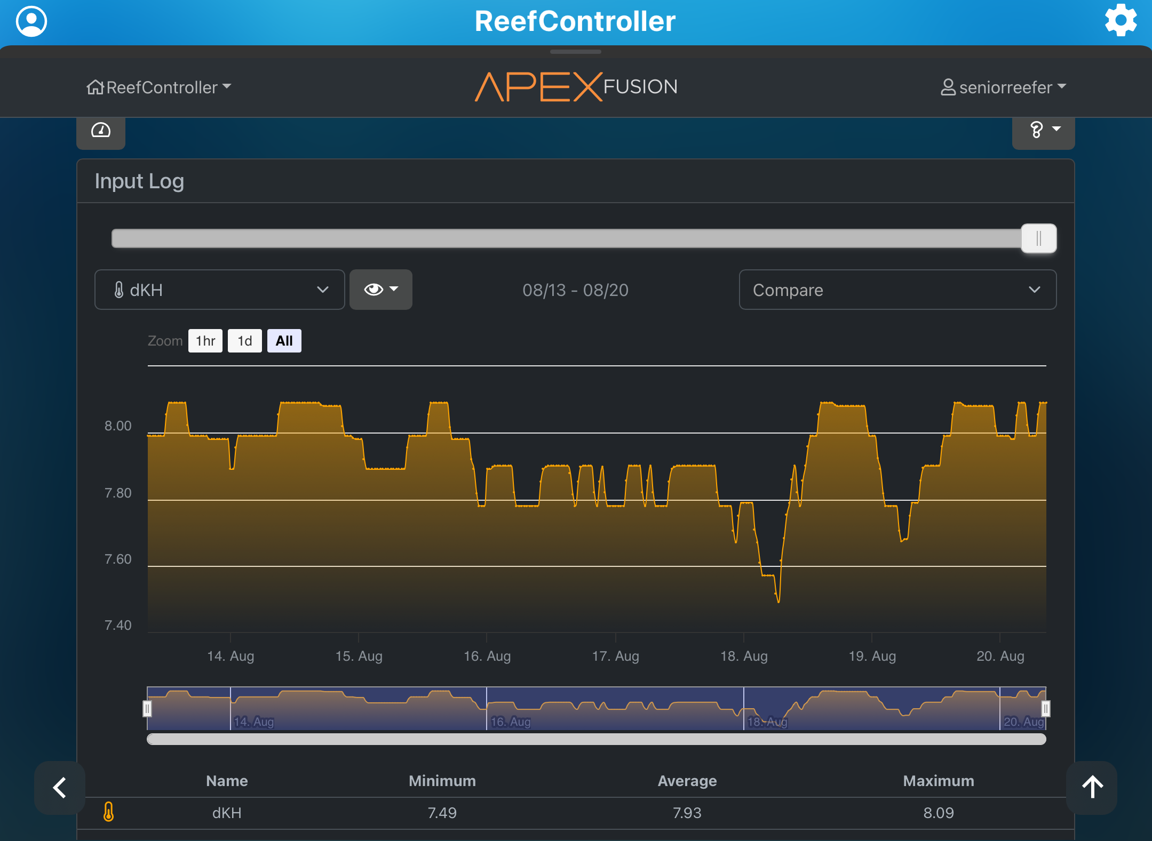Screen dimensions: 1152x841
Task: Set zoom to 1d
Action: click(x=244, y=341)
